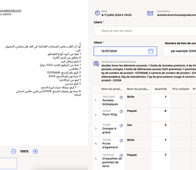Edit quantity 2 for Oranges X-grand
Viewport: 196px width, 170px height.
(161, 129)
